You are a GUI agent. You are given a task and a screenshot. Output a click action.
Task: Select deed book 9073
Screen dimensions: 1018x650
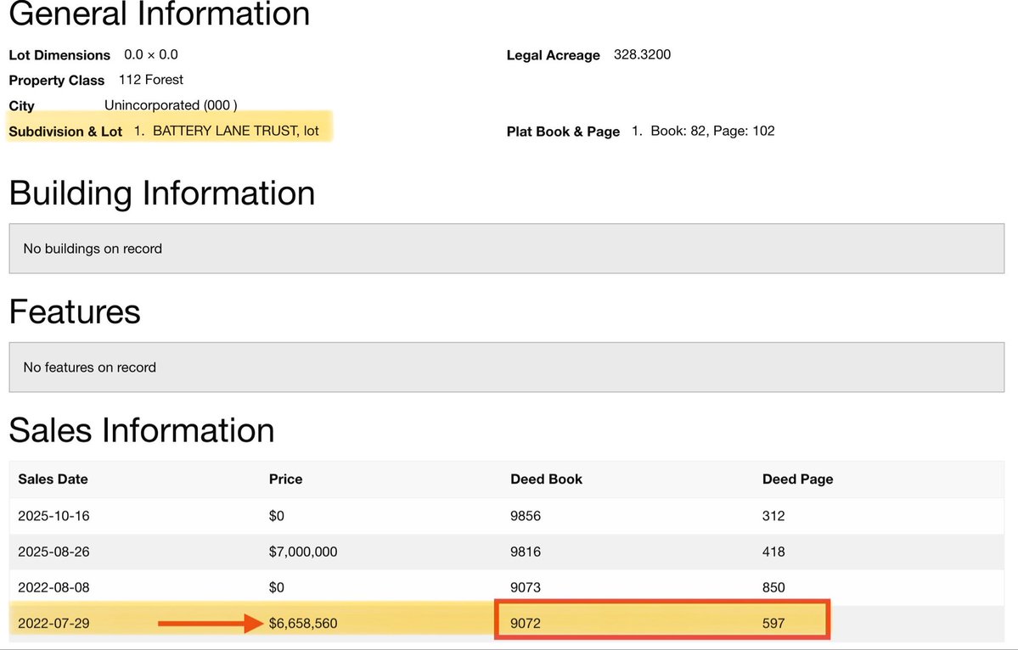526,587
